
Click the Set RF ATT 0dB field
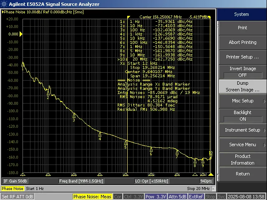tap(18, 196)
